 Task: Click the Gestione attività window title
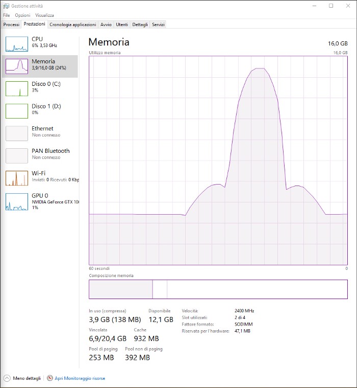27,6
